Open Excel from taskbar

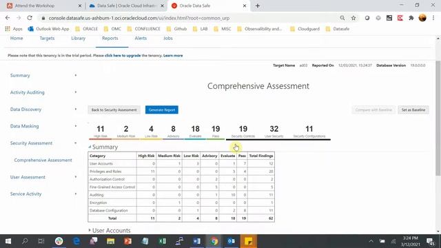[x=163, y=241]
